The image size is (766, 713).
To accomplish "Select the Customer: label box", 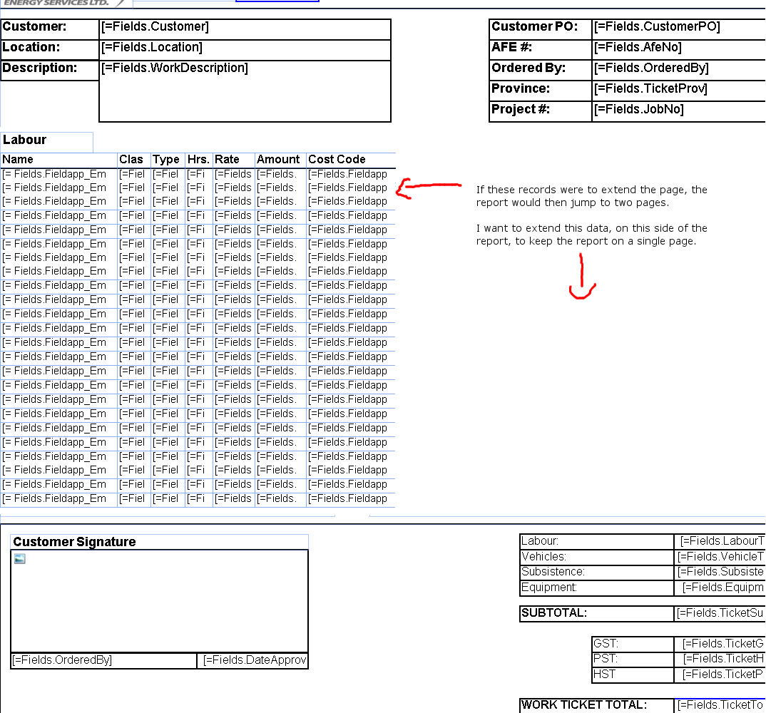I will pos(50,29).
